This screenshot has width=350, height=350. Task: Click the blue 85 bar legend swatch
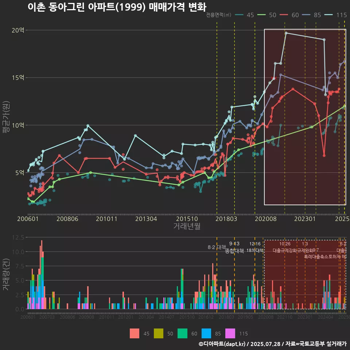[206, 334]
